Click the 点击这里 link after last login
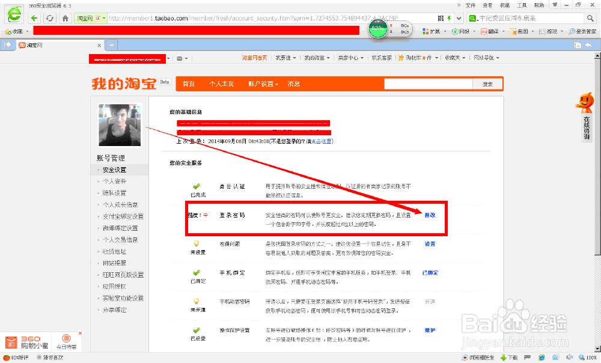Viewport: 601px width, 363px height. [321, 141]
